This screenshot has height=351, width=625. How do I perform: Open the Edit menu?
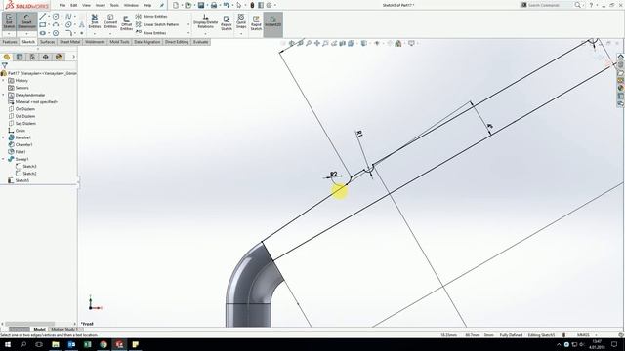coord(74,5)
